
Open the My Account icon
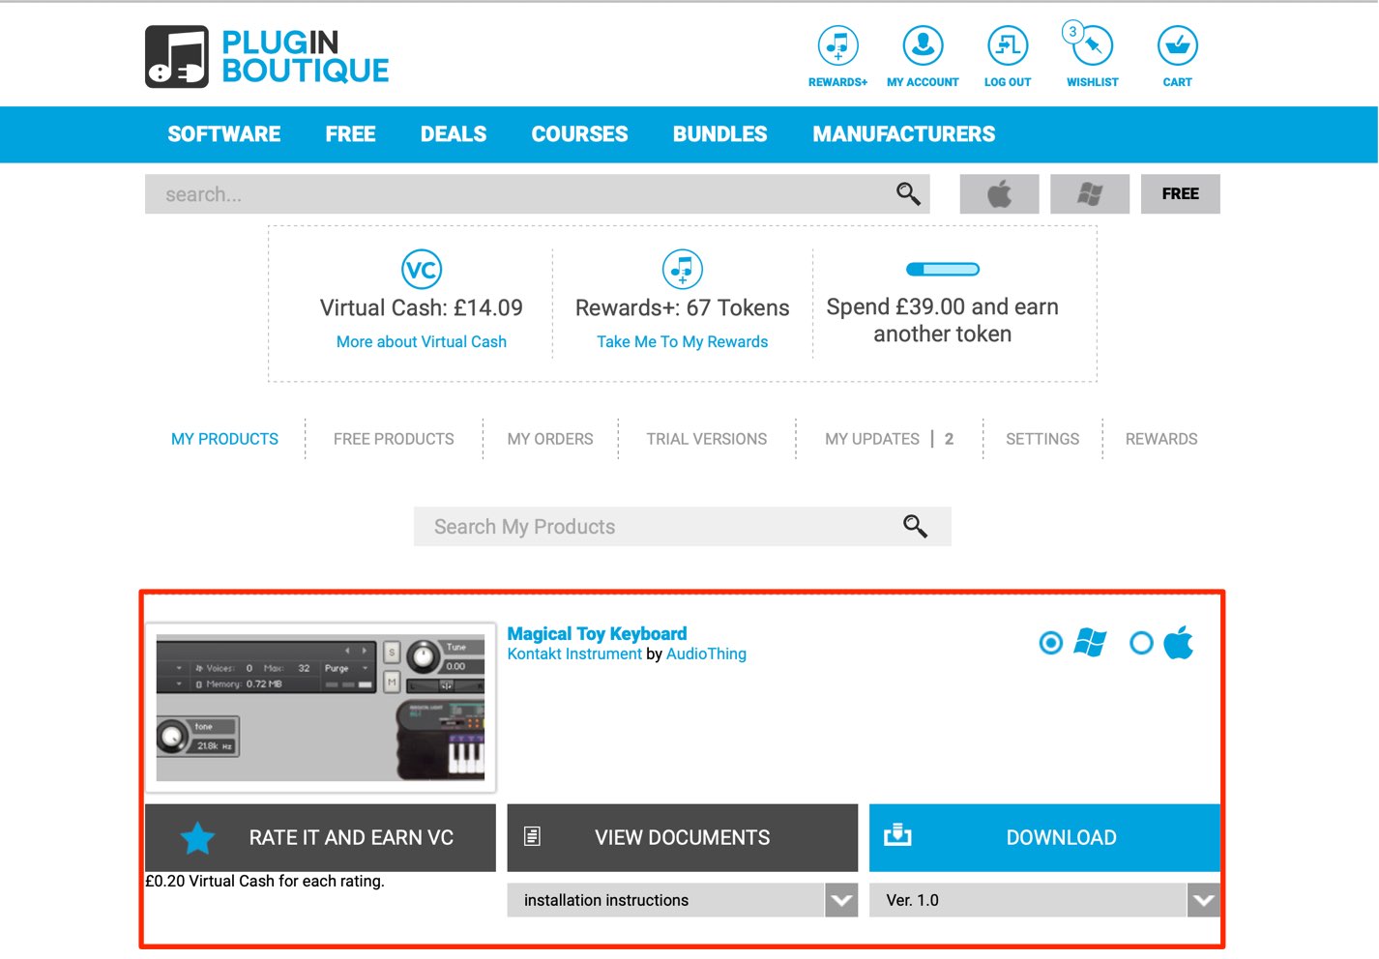tap(923, 45)
